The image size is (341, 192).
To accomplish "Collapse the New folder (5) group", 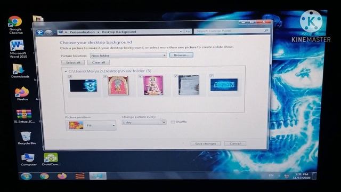I will click(66, 71).
